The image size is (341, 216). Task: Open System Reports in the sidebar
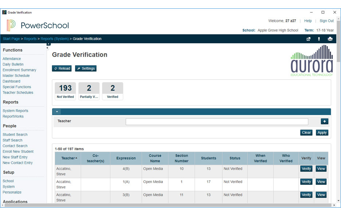point(15,111)
